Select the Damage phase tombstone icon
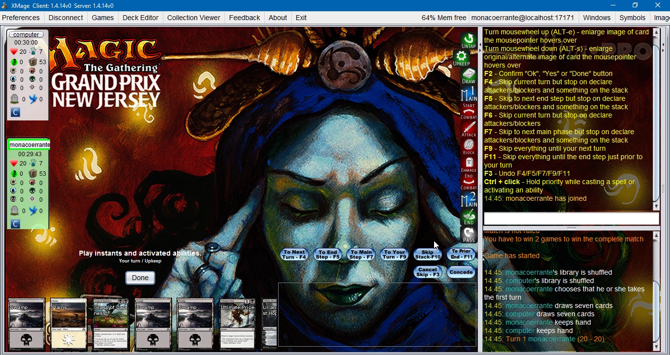The image size is (670, 355). 469,165
